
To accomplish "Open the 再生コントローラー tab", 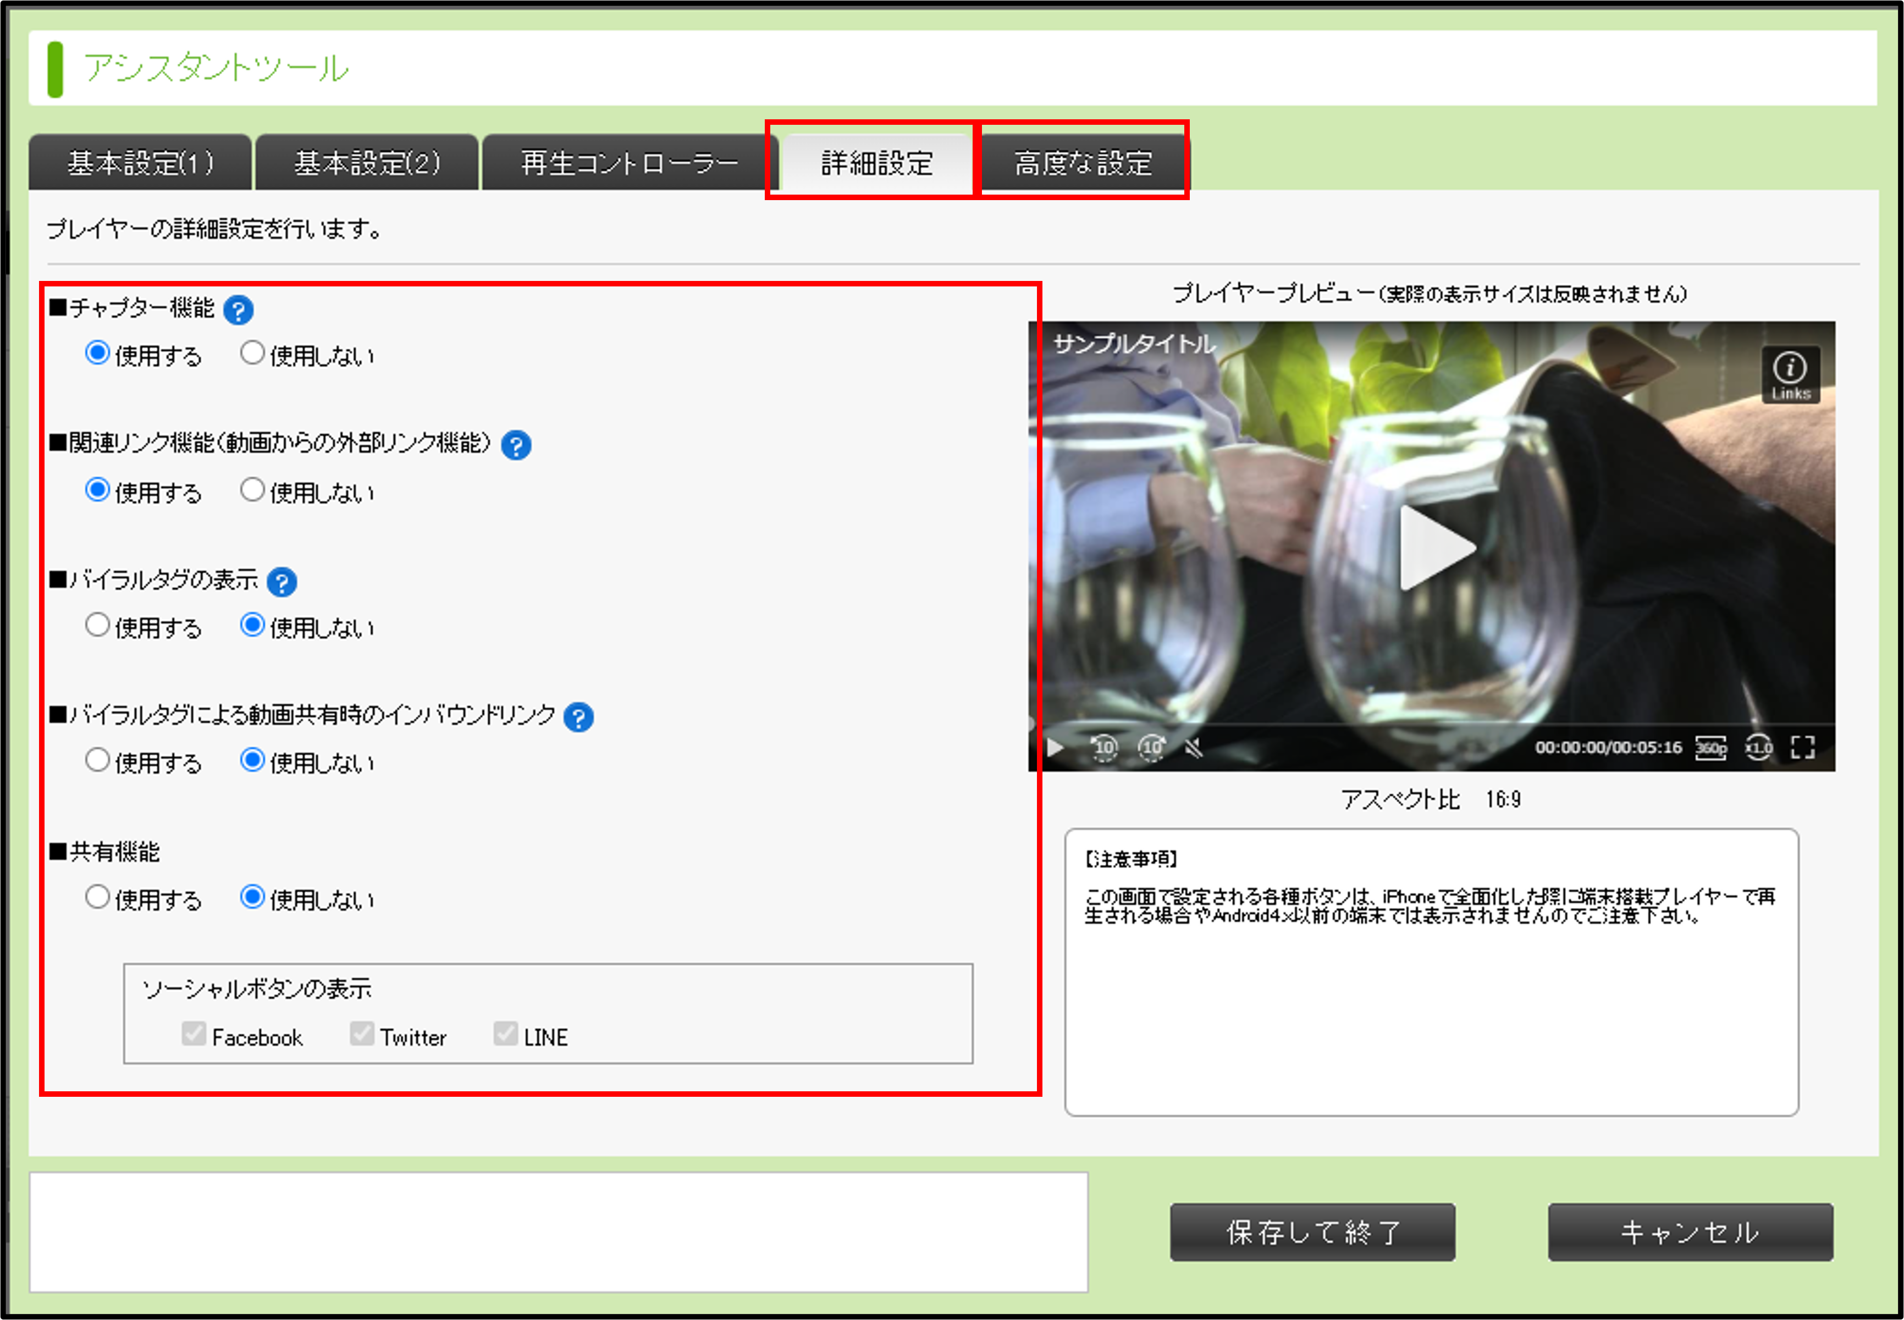I will (x=628, y=163).
